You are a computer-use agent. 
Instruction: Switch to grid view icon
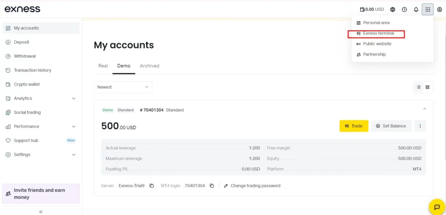[427, 87]
